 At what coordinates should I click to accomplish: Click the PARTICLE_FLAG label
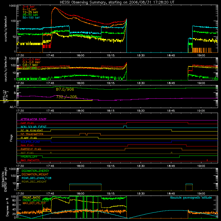pos(31,149)
